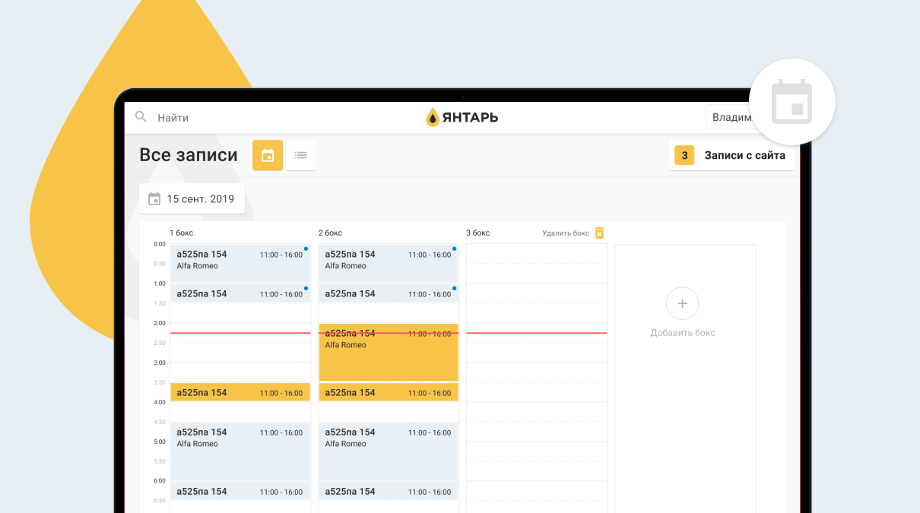920x513 pixels.
Task: Click the trash icon to delete box 3
Action: pyautogui.click(x=599, y=233)
